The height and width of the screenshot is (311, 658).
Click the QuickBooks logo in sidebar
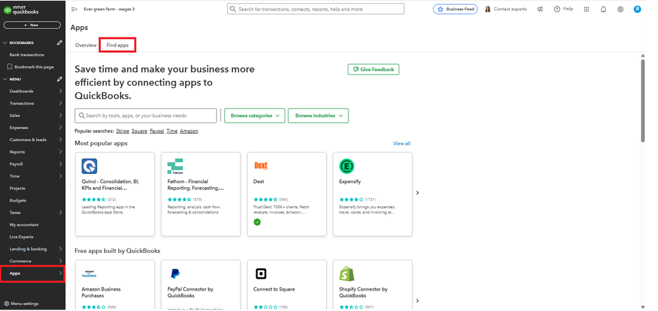tap(20, 10)
